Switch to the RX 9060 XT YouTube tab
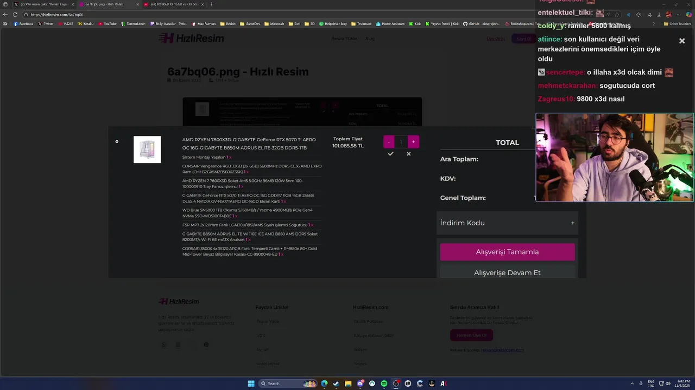Screen dimensions: 695x390 [x=174, y=4]
